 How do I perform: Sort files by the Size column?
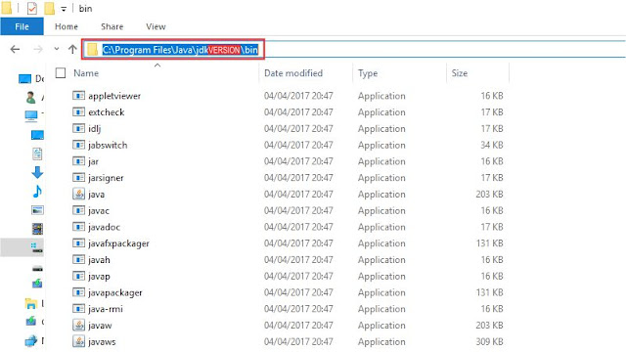tap(477, 73)
